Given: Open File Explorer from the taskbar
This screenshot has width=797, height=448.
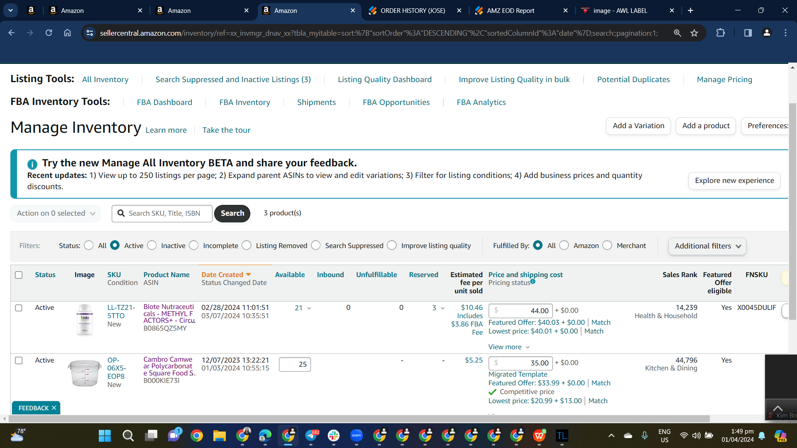Looking at the screenshot, I should coord(219,436).
